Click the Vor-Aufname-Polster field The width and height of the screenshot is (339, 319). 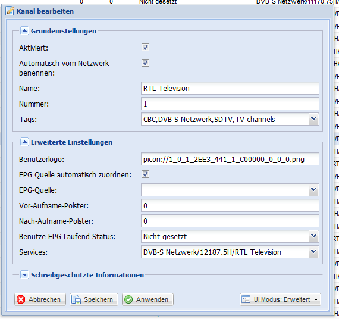pyautogui.click(x=230, y=205)
